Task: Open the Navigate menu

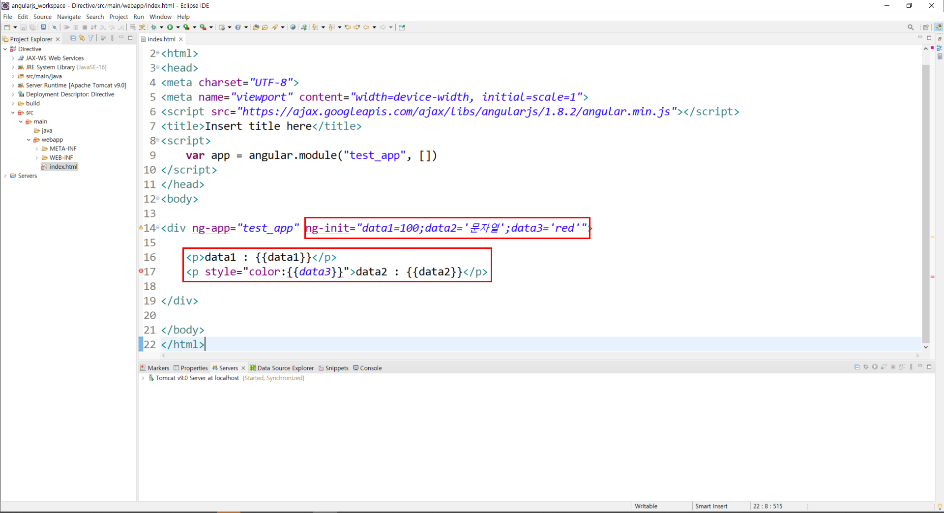Action: 69,17
